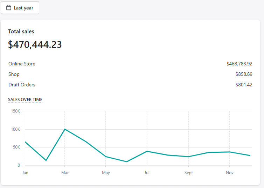Click the $470,444.23 total amount

click(x=35, y=45)
